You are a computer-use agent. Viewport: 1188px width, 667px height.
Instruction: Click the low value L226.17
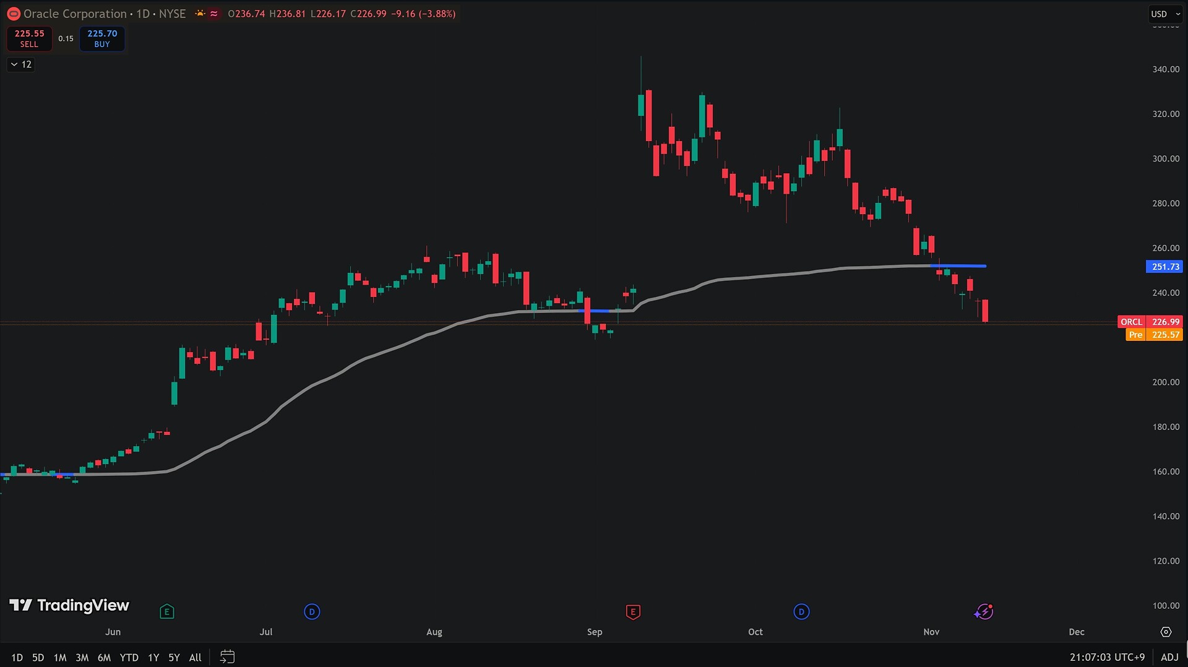point(328,14)
